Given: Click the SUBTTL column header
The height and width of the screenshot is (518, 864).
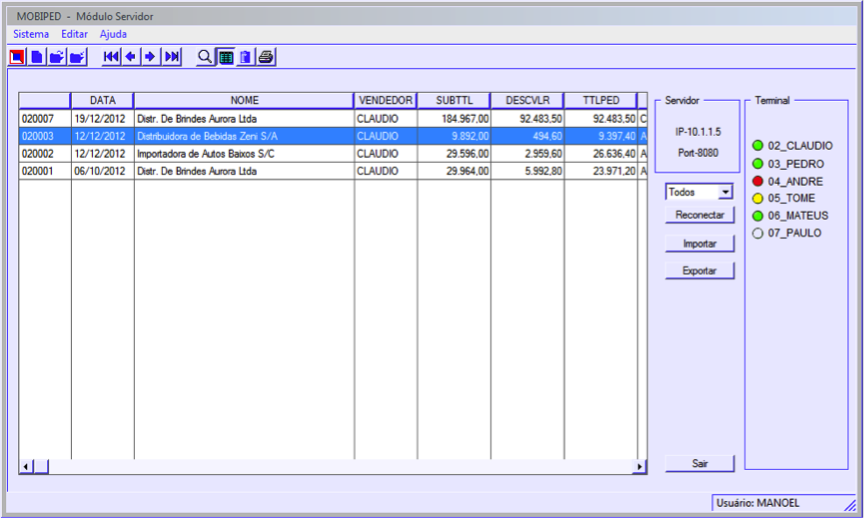Looking at the screenshot, I should pos(454,101).
